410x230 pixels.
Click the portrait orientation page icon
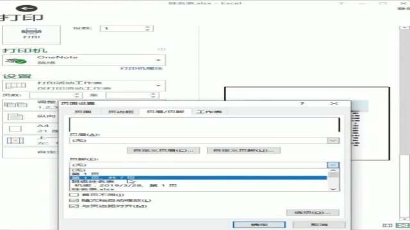(15, 116)
